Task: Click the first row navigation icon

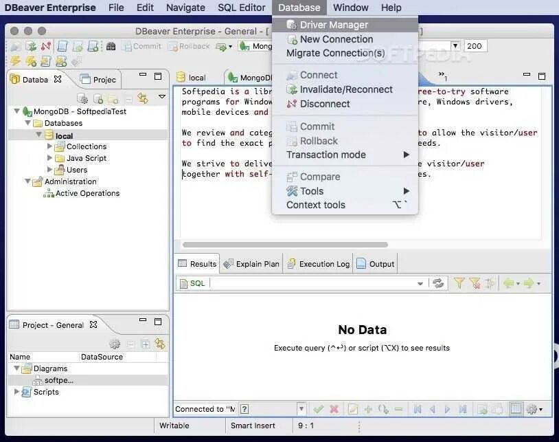Action: [x=417, y=409]
